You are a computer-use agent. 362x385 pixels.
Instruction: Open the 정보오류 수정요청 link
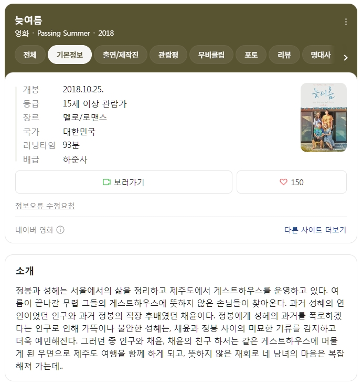[x=45, y=206]
